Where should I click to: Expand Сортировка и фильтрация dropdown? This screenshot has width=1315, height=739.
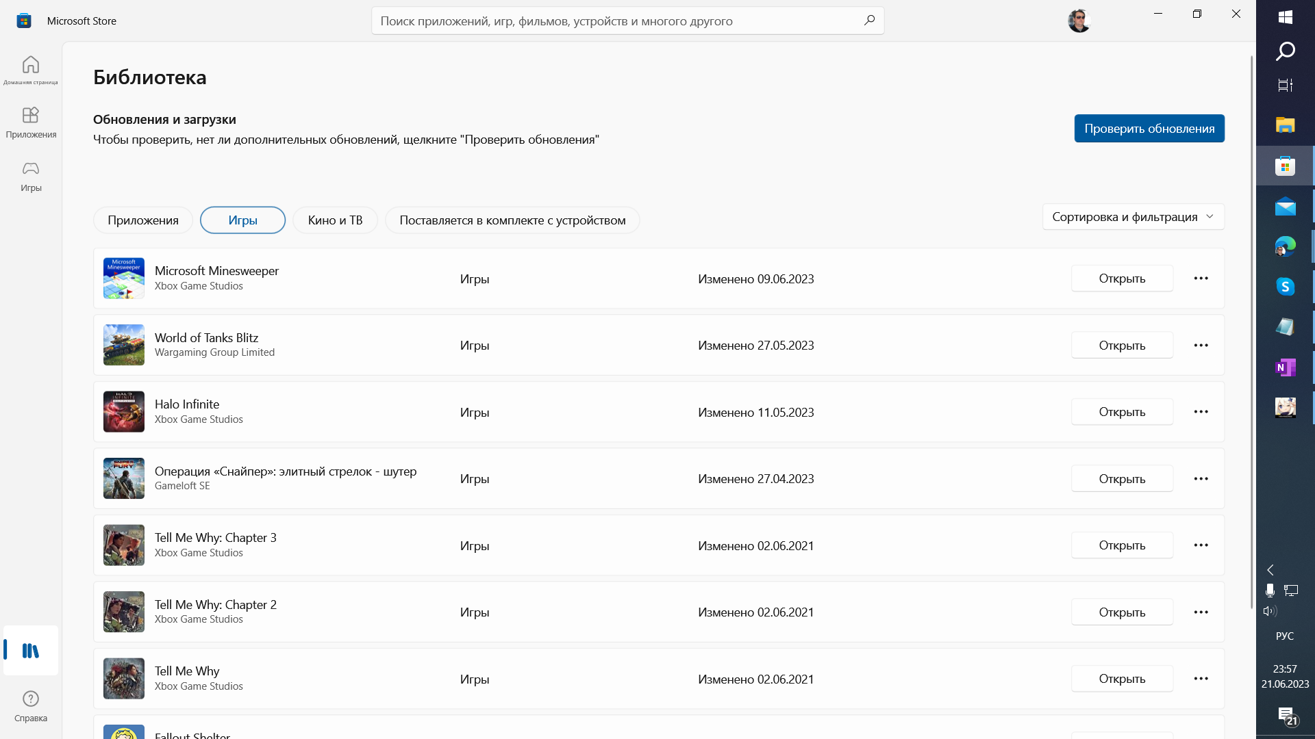pyautogui.click(x=1134, y=217)
